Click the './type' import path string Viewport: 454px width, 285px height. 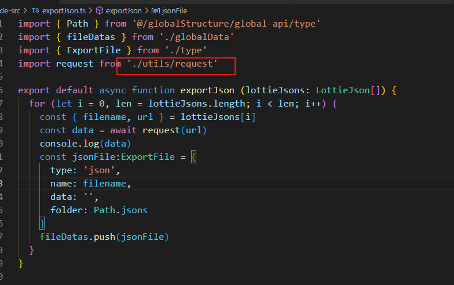click(186, 50)
